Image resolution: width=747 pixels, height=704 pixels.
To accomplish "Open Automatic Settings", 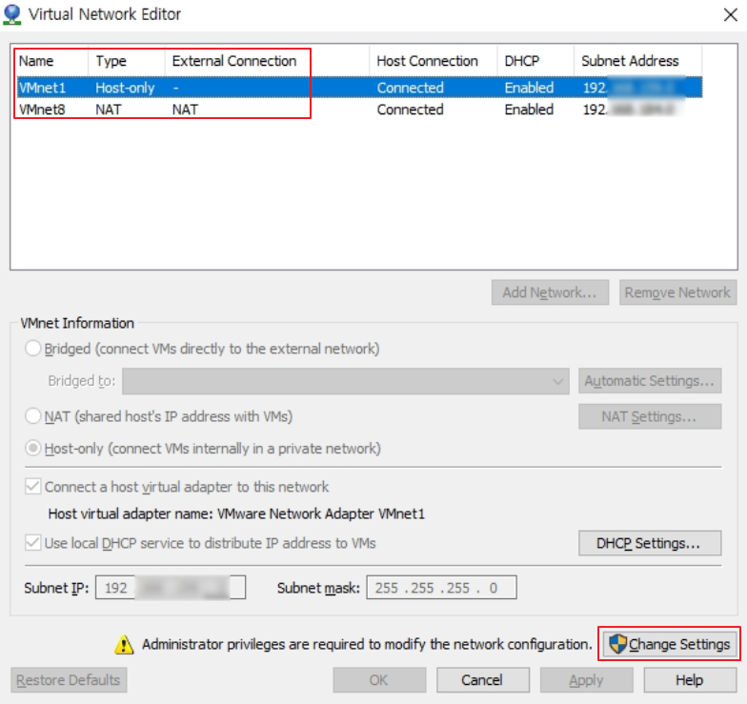I will pyautogui.click(x=650, y=381).
